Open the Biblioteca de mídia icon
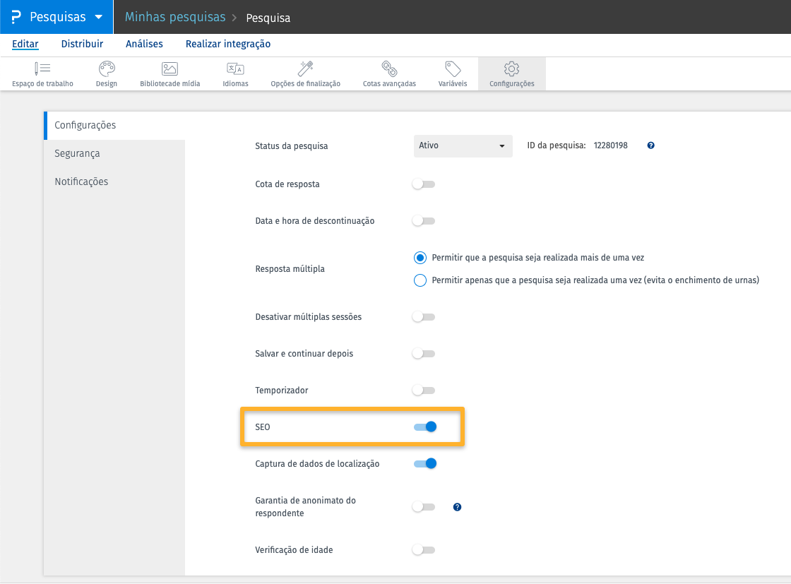 [169, 69]
